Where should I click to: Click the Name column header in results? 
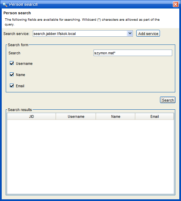(x=116, y=116)
